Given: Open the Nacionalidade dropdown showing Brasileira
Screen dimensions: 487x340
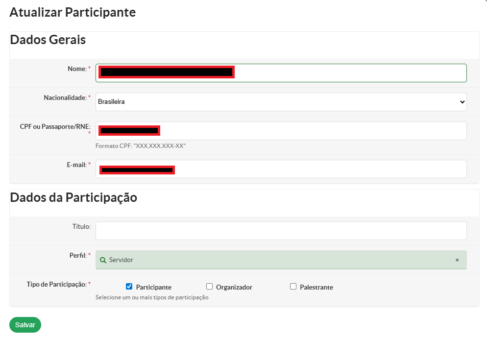Looking at the screenshot, I should pyautogui.click(x=281, y=102).
